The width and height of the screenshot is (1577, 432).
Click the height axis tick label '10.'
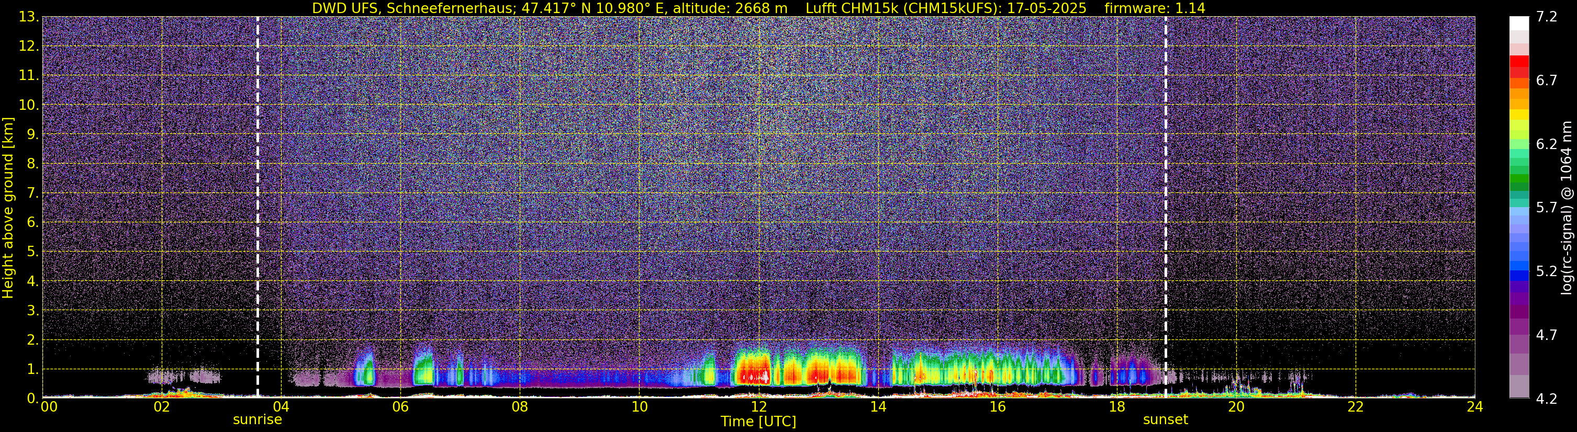pyautogui.click(x=28, y=105)
